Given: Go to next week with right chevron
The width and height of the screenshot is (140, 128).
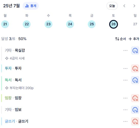Looking at the screenshot, I should (134, 6).
